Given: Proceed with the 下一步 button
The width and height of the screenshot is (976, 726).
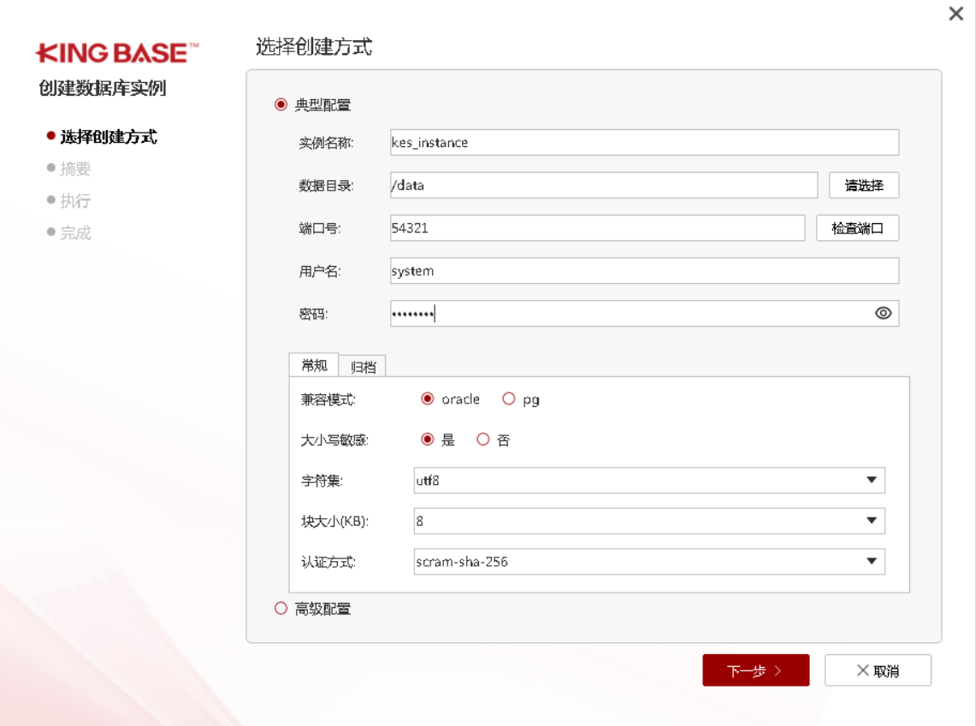Looking at the screenshot, I should 755,671.
